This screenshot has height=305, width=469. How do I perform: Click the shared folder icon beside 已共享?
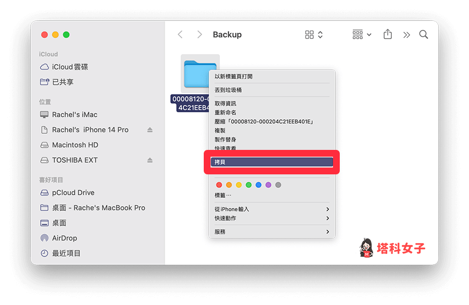click(45, 82)
